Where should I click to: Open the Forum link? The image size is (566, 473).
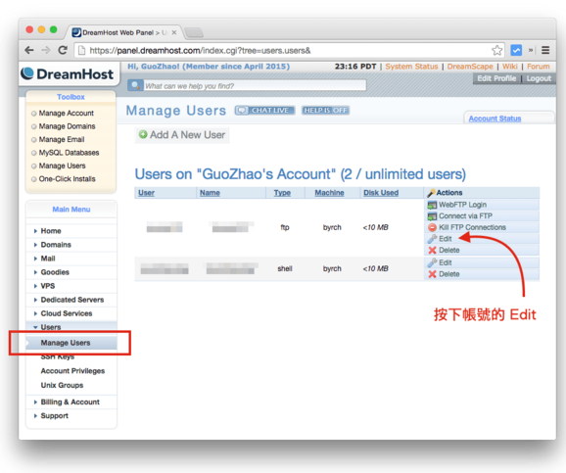tap(538, 67)
